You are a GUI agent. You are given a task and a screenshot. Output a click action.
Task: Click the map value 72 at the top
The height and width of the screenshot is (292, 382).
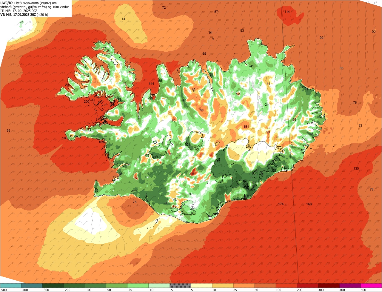click(x=164, y=7)
